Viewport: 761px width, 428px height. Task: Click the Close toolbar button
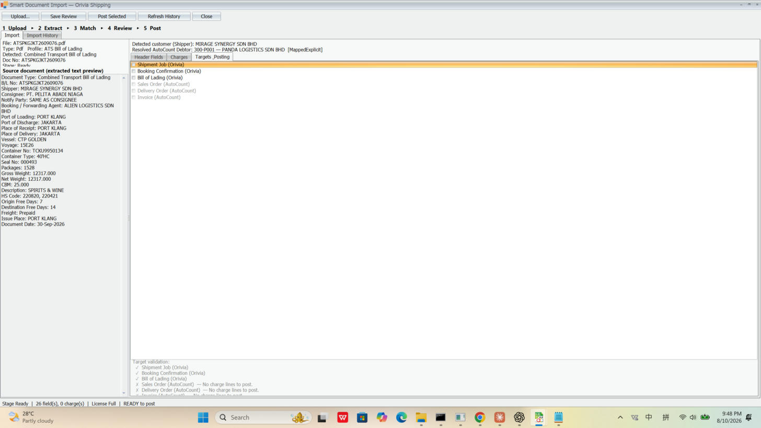pyautogui.click(x=206, y=16)
